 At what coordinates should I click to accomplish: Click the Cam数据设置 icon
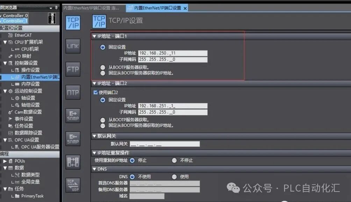[x=10, y=112]
